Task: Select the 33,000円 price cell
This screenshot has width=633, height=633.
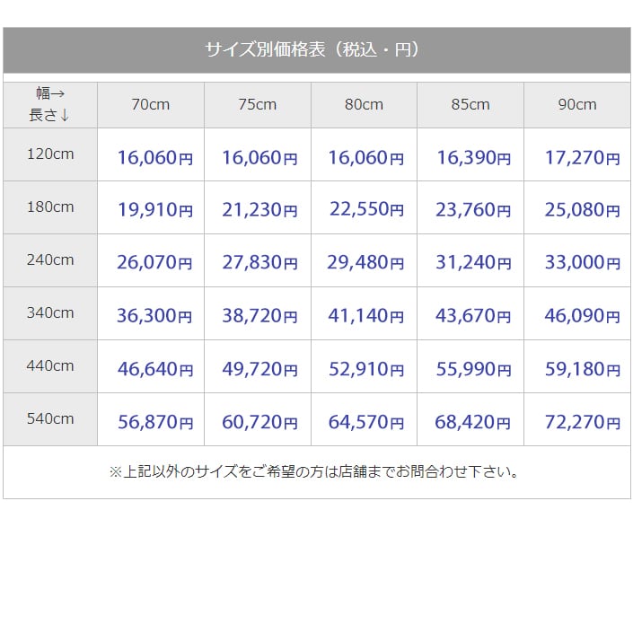Action: pyautogui.click(x=582, y=263)
